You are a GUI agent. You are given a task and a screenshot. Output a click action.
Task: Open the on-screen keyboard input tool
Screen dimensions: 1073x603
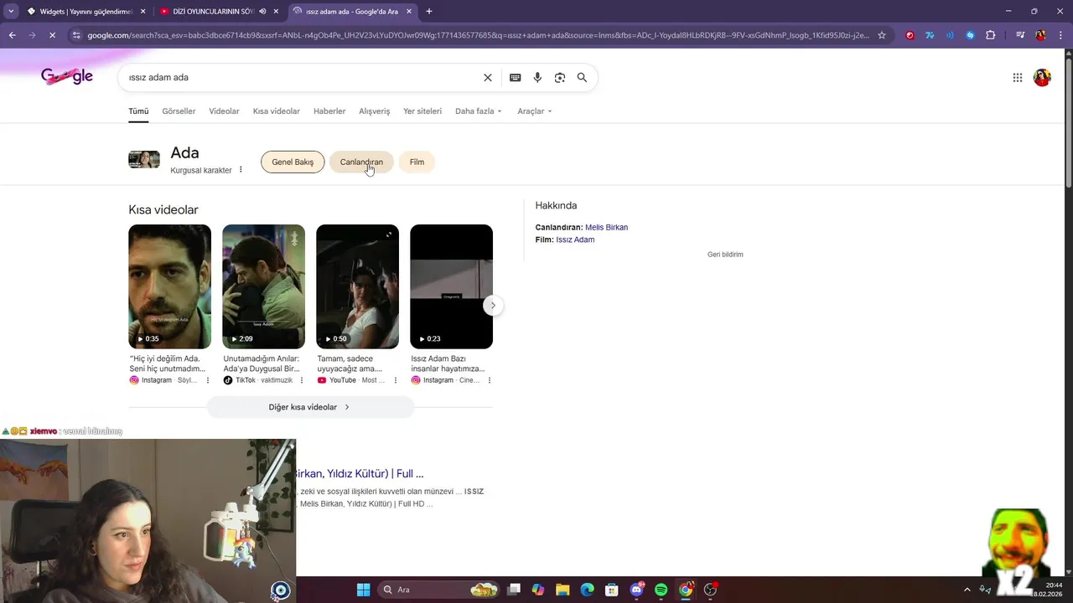tap(515, 77)
